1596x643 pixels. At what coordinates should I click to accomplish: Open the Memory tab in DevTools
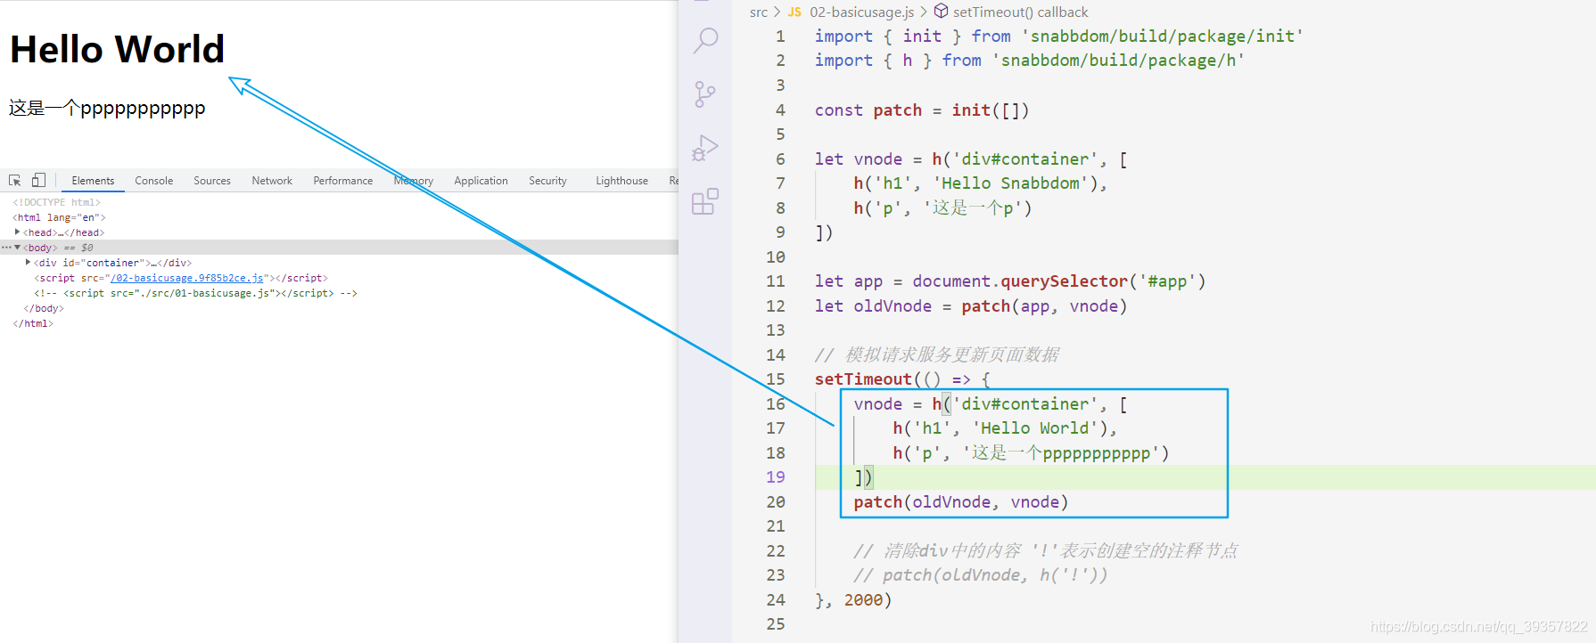tap(414, 181)
